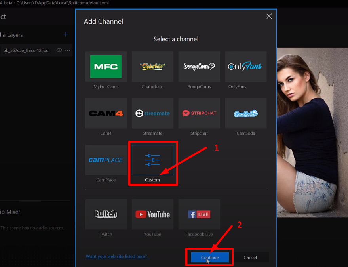Click the 'Custom' label text
The width and height of the screenshot is (348, 267).
pyautogui.click(x=152, y=180)
